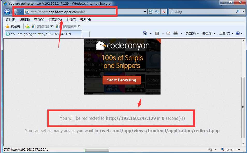The height and width of the screenshot is (153, 247).
Task: Click the scrollbar up arrow
Action: point(243,41)
